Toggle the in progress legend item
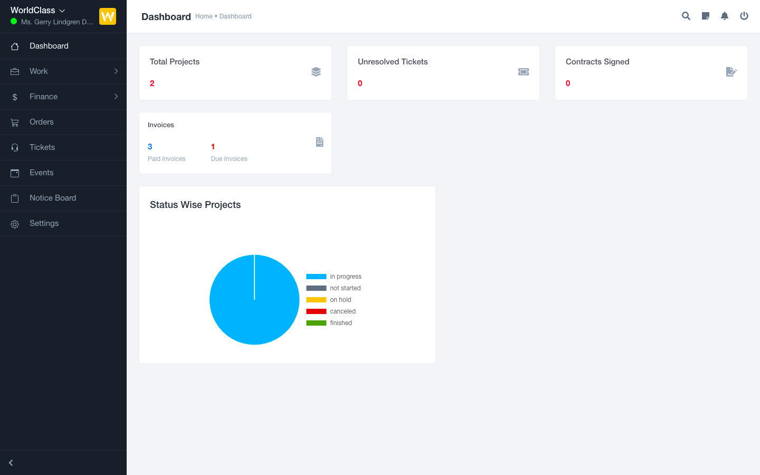 [x=334, y=277]
